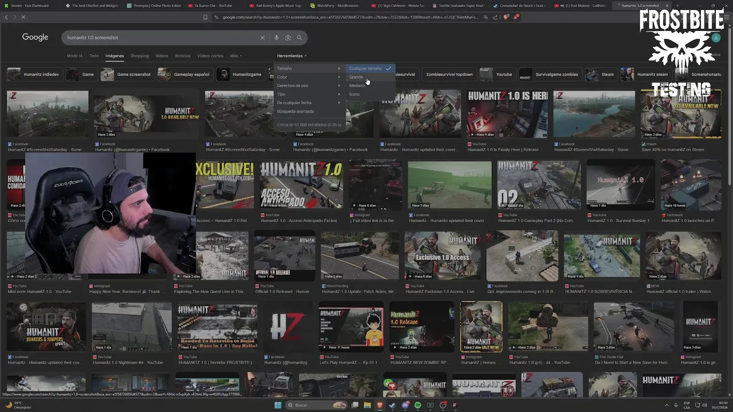
Task: Click the 'Gameplay español' suggestion chip
Action: pyautogui.click(x=184, y=74)
